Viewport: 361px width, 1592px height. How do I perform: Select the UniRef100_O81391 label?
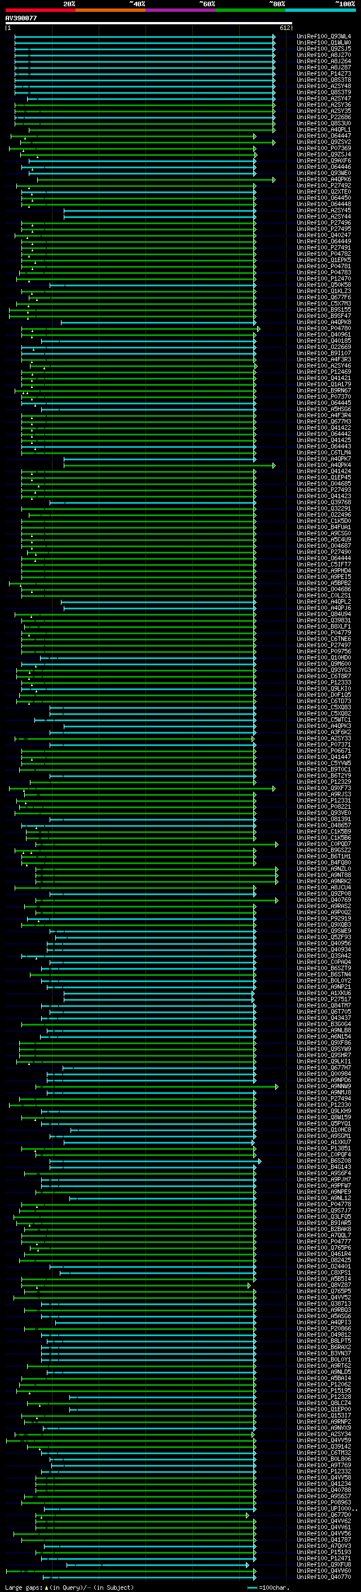[323, 819]
